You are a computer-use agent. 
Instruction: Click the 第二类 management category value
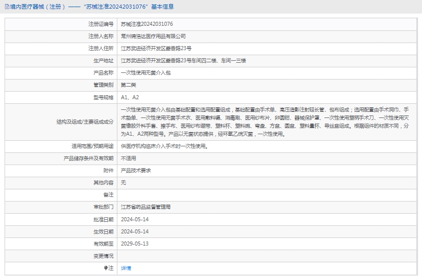(x=129, y=85)
